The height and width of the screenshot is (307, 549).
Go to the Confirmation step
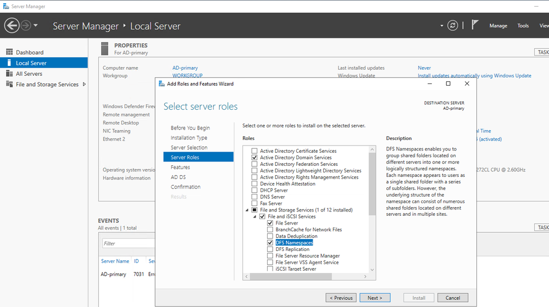coord(186,187)
